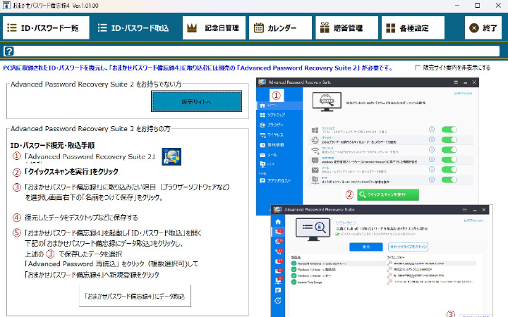Open the 各種設定 tab

click(x=413, y=27)
